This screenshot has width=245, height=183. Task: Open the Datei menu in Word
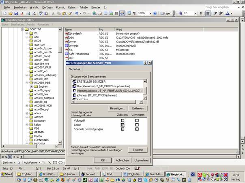7,7
